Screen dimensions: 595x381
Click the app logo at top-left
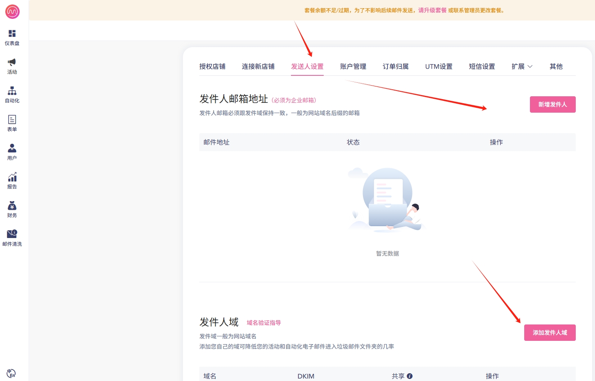pyautogui.click(x=12, y=11)
